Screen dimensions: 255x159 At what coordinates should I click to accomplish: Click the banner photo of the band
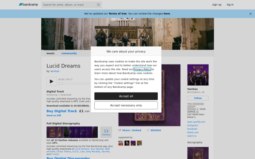tap(127, 34)
